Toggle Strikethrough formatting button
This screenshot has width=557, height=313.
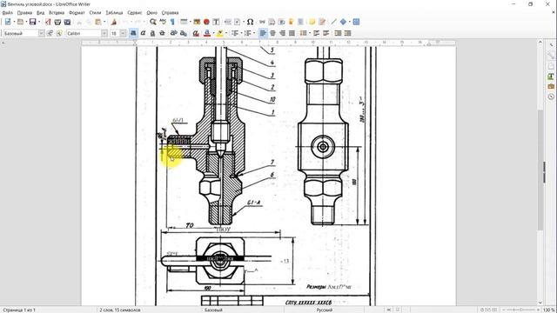[162, 33]
